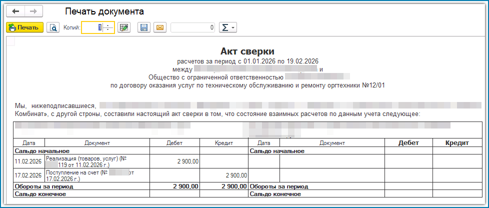Select the Акт сверки title

[x=247, y=51]
